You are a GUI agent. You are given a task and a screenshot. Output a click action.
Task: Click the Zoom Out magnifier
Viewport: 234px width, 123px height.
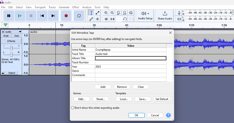(112, 13)
